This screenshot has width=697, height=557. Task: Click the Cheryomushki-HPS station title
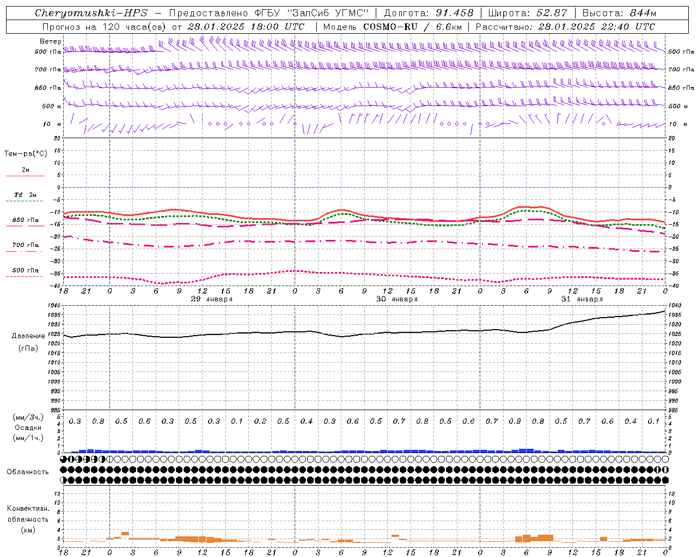pyautogui.click(x=91, y=13)
